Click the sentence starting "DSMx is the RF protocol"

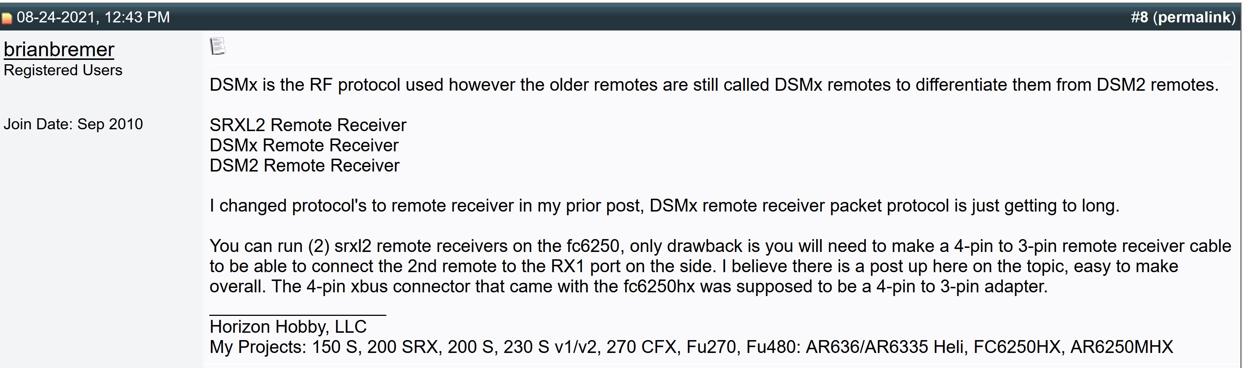tap(714, 85)
